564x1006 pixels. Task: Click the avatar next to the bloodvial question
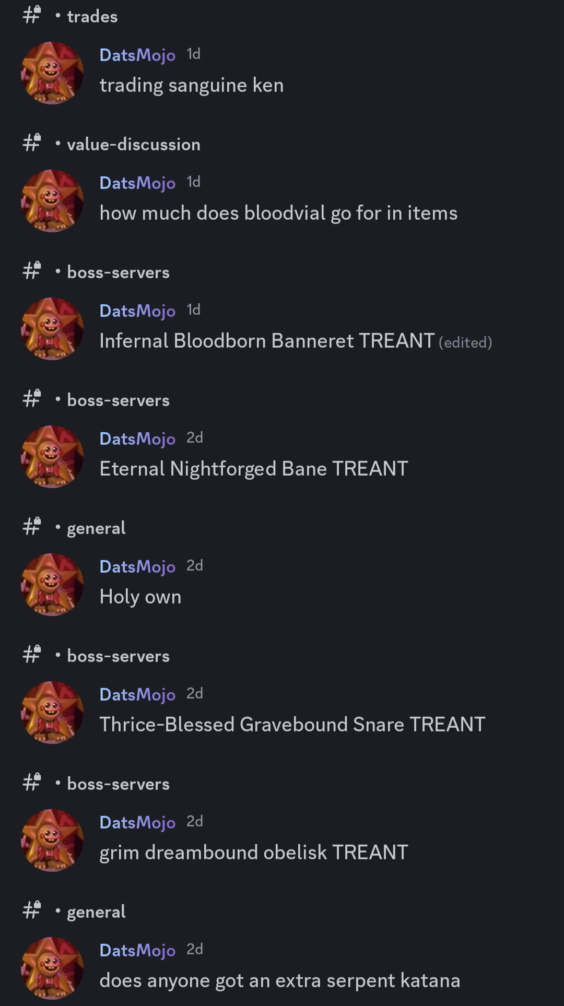(x=52, y=201)
